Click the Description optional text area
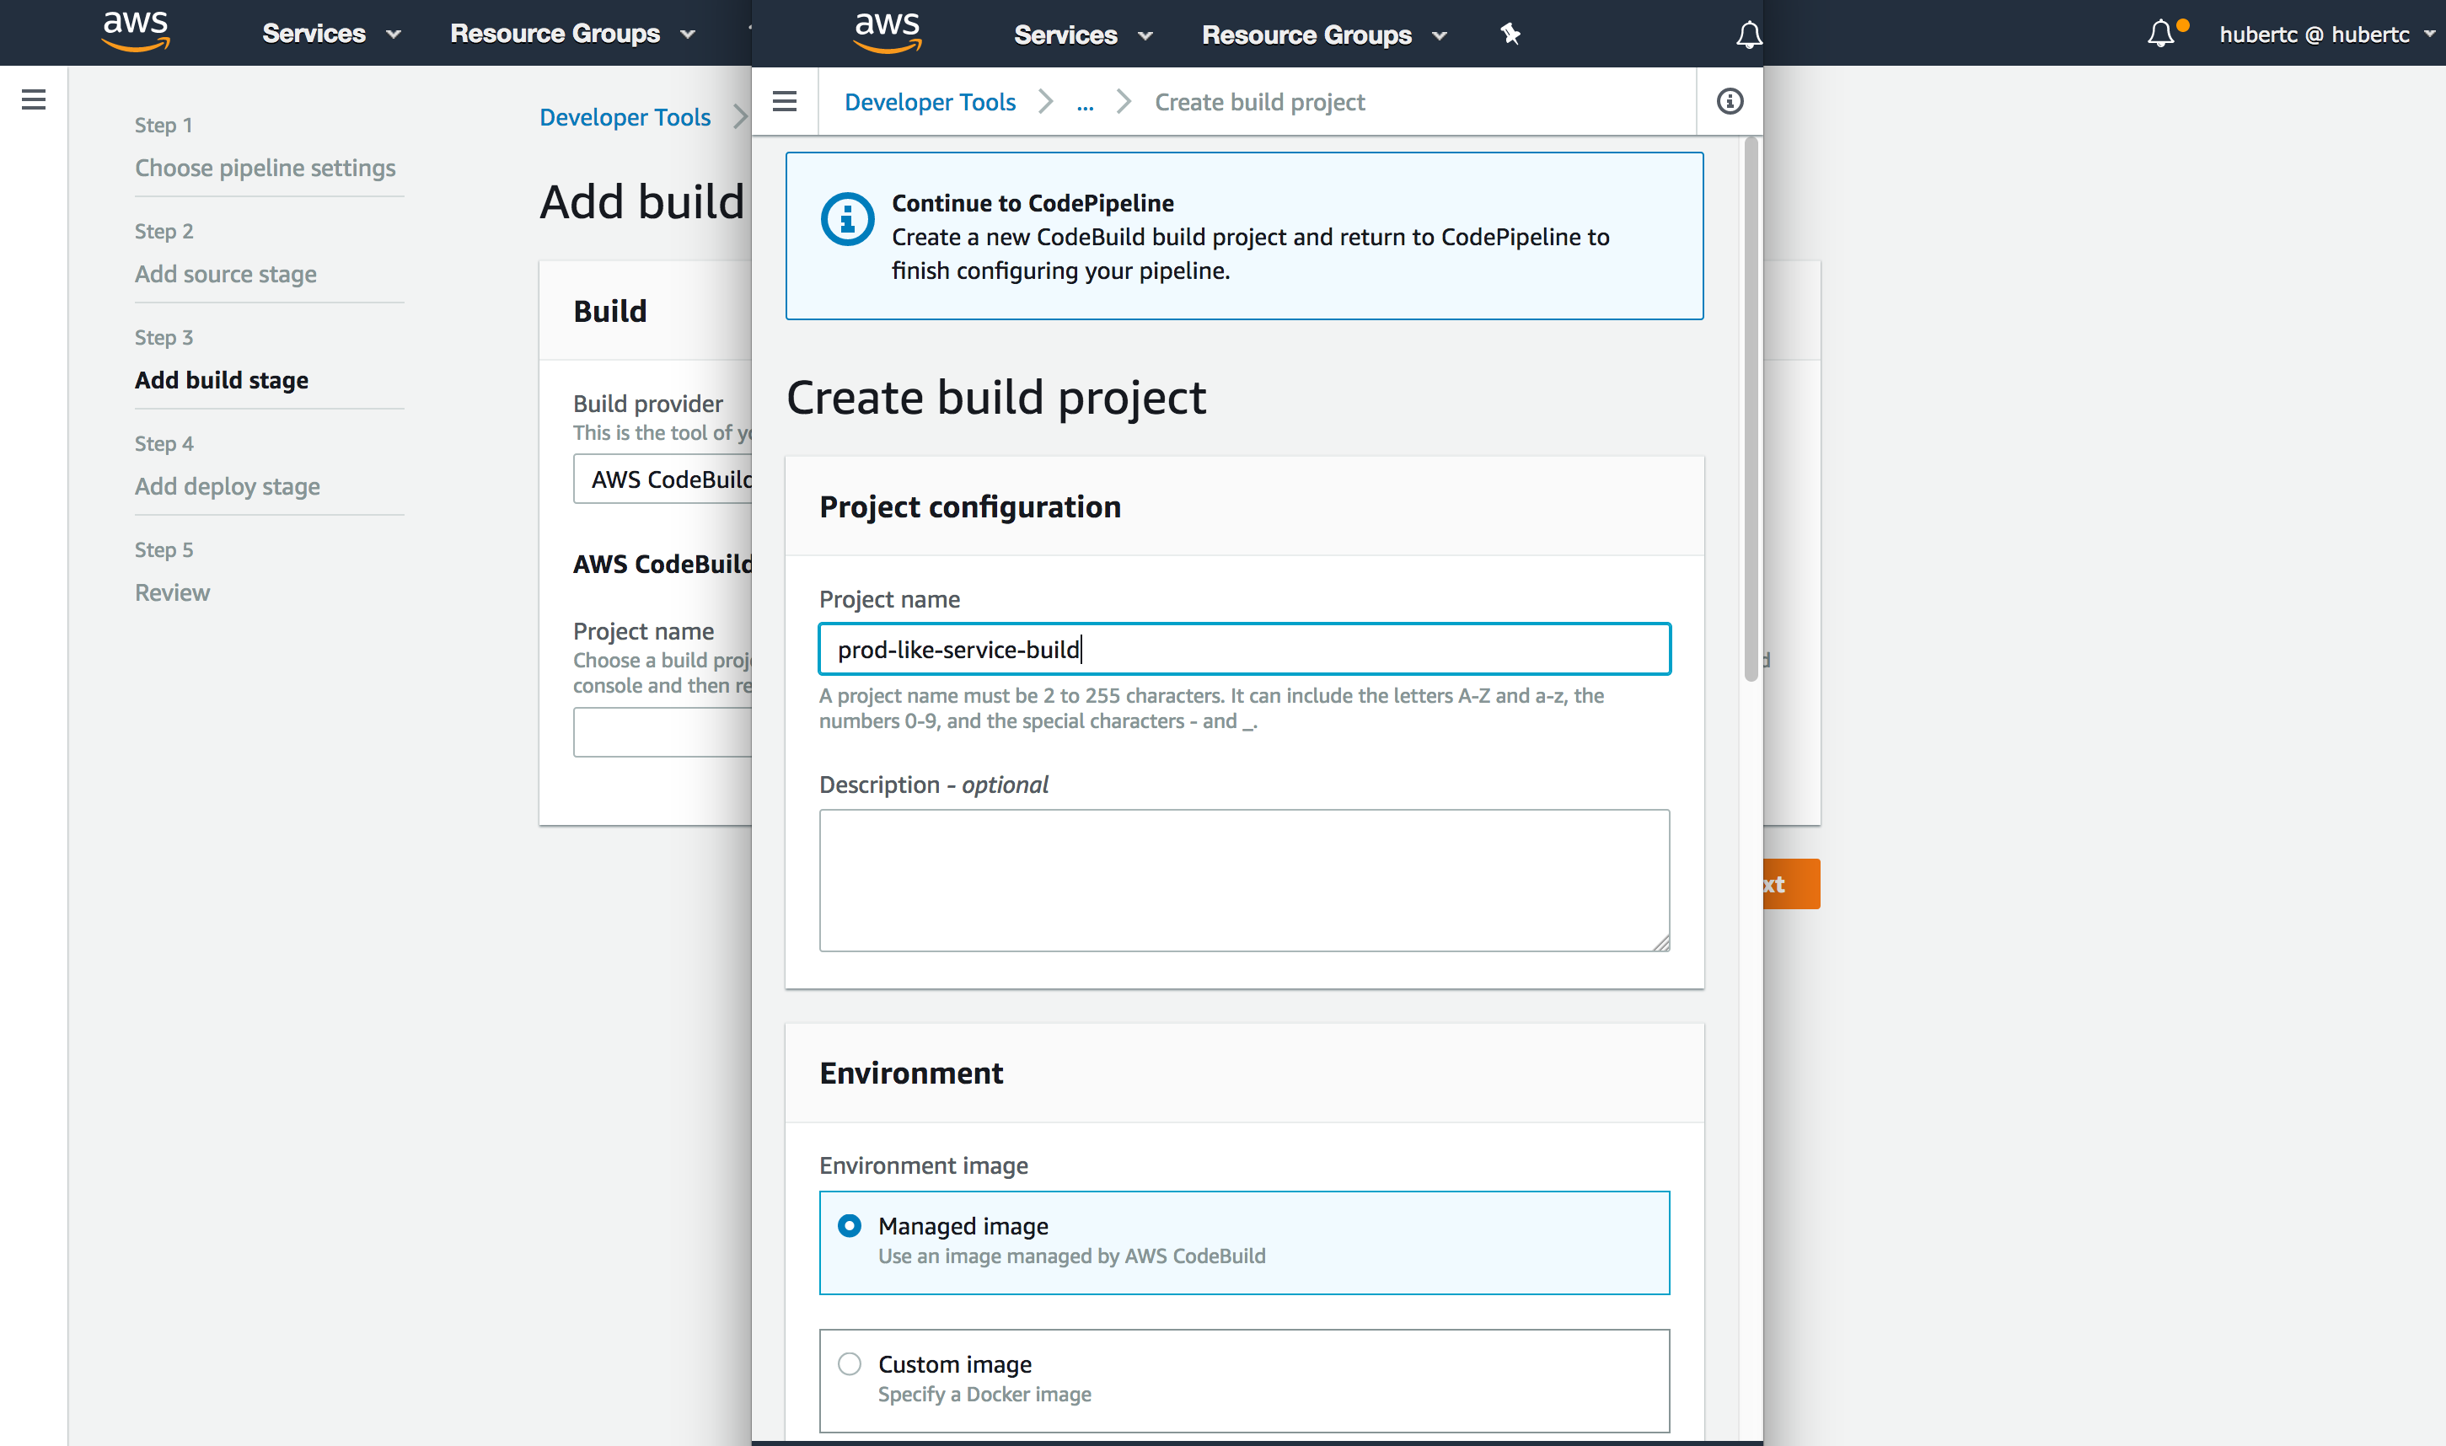 [x=1244, y=880]
